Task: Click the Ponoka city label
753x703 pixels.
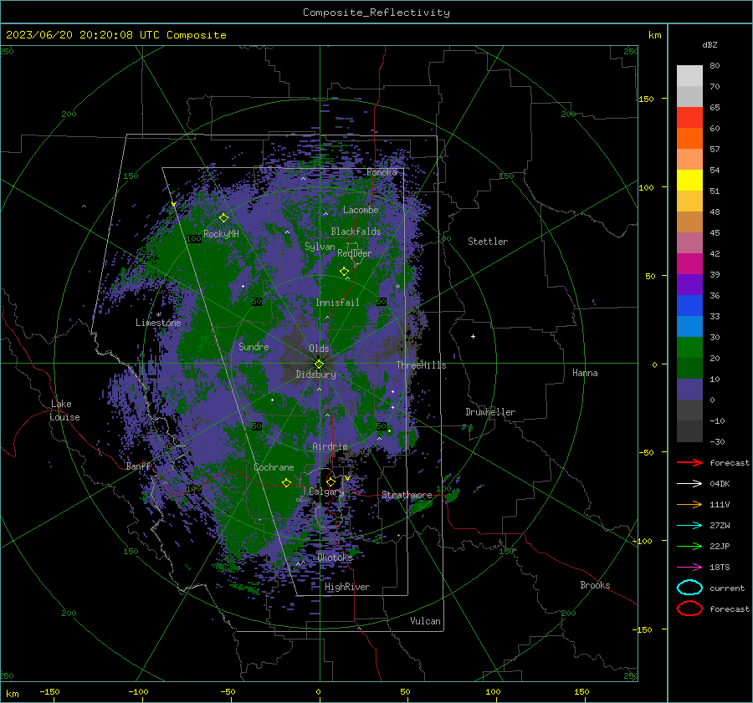Action: (x=382, y=172)
